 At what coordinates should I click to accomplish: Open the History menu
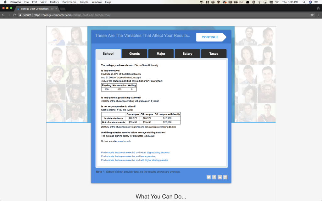pos(54,2)
